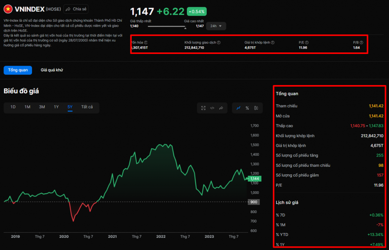Click the 3M chart range button

[x=42, y=107]
